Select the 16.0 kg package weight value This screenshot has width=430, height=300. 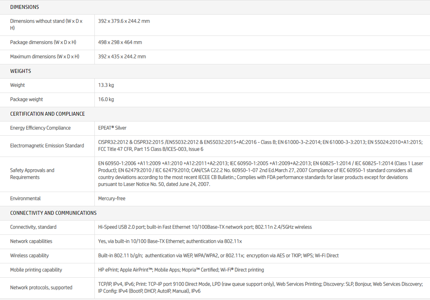(x=106, y=99)
